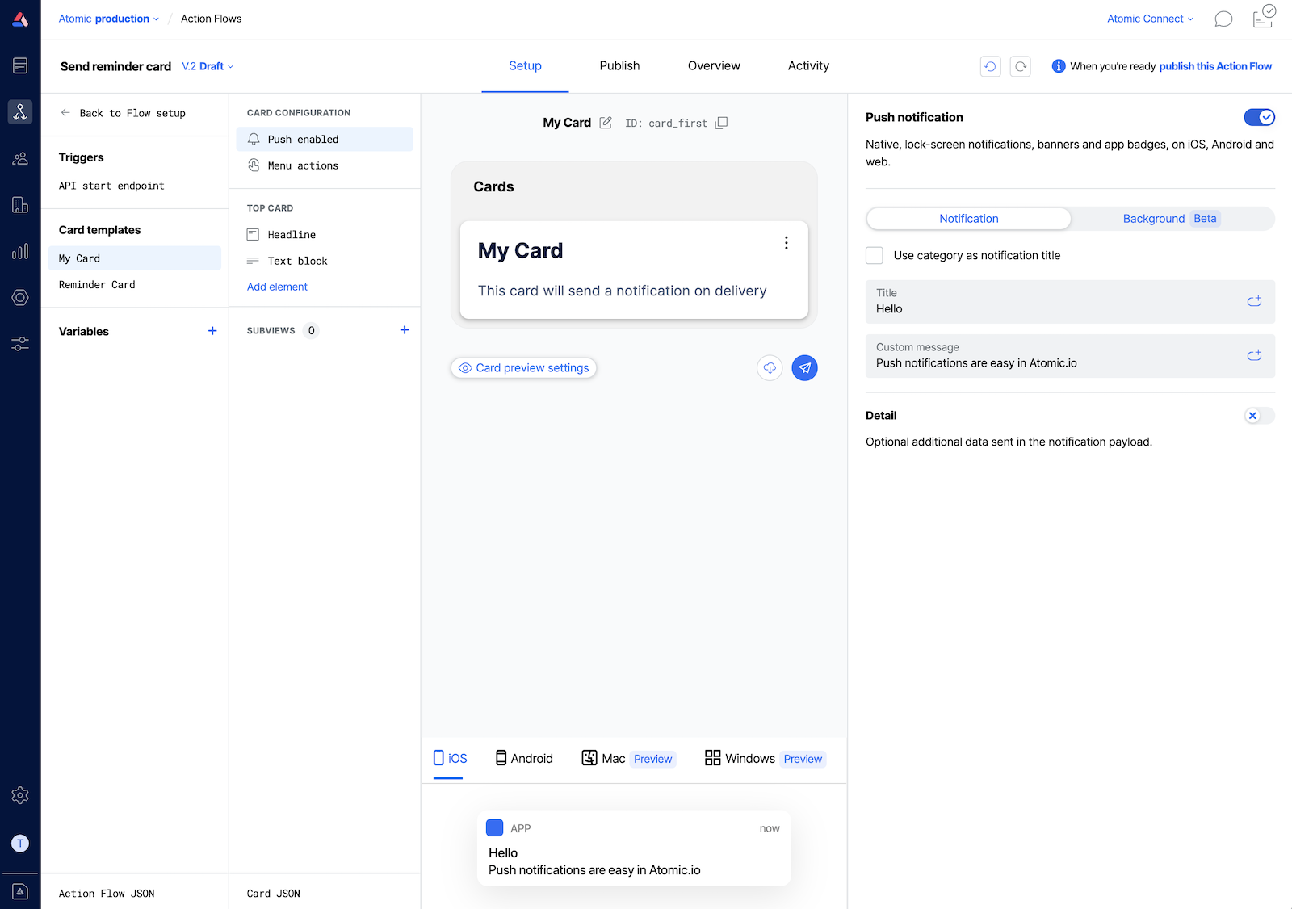Open Settings gear in sidebar
The width and height of the screenshot is (1292, 909).
[x=20, y=795]
